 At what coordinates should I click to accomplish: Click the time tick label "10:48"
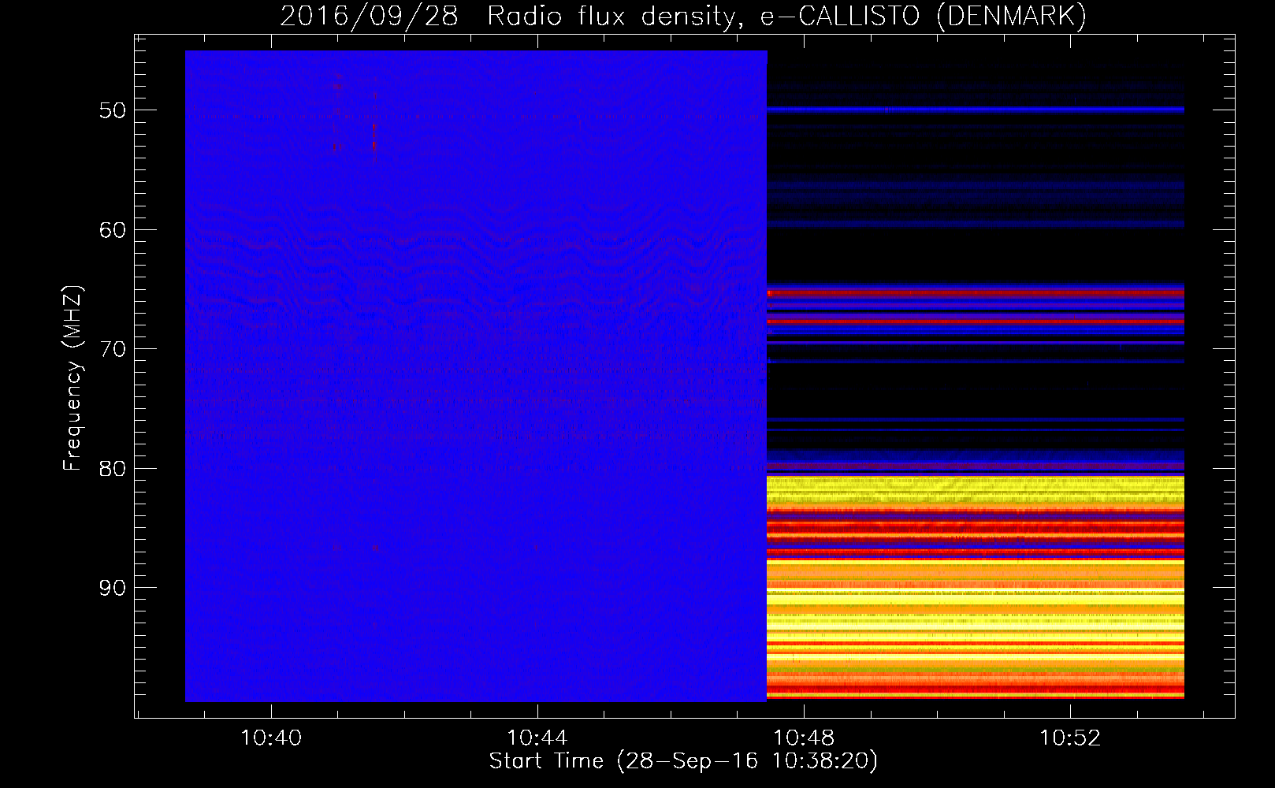[804, 738]
